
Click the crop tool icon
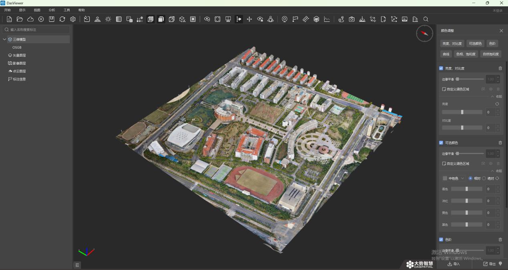[373, 19]
